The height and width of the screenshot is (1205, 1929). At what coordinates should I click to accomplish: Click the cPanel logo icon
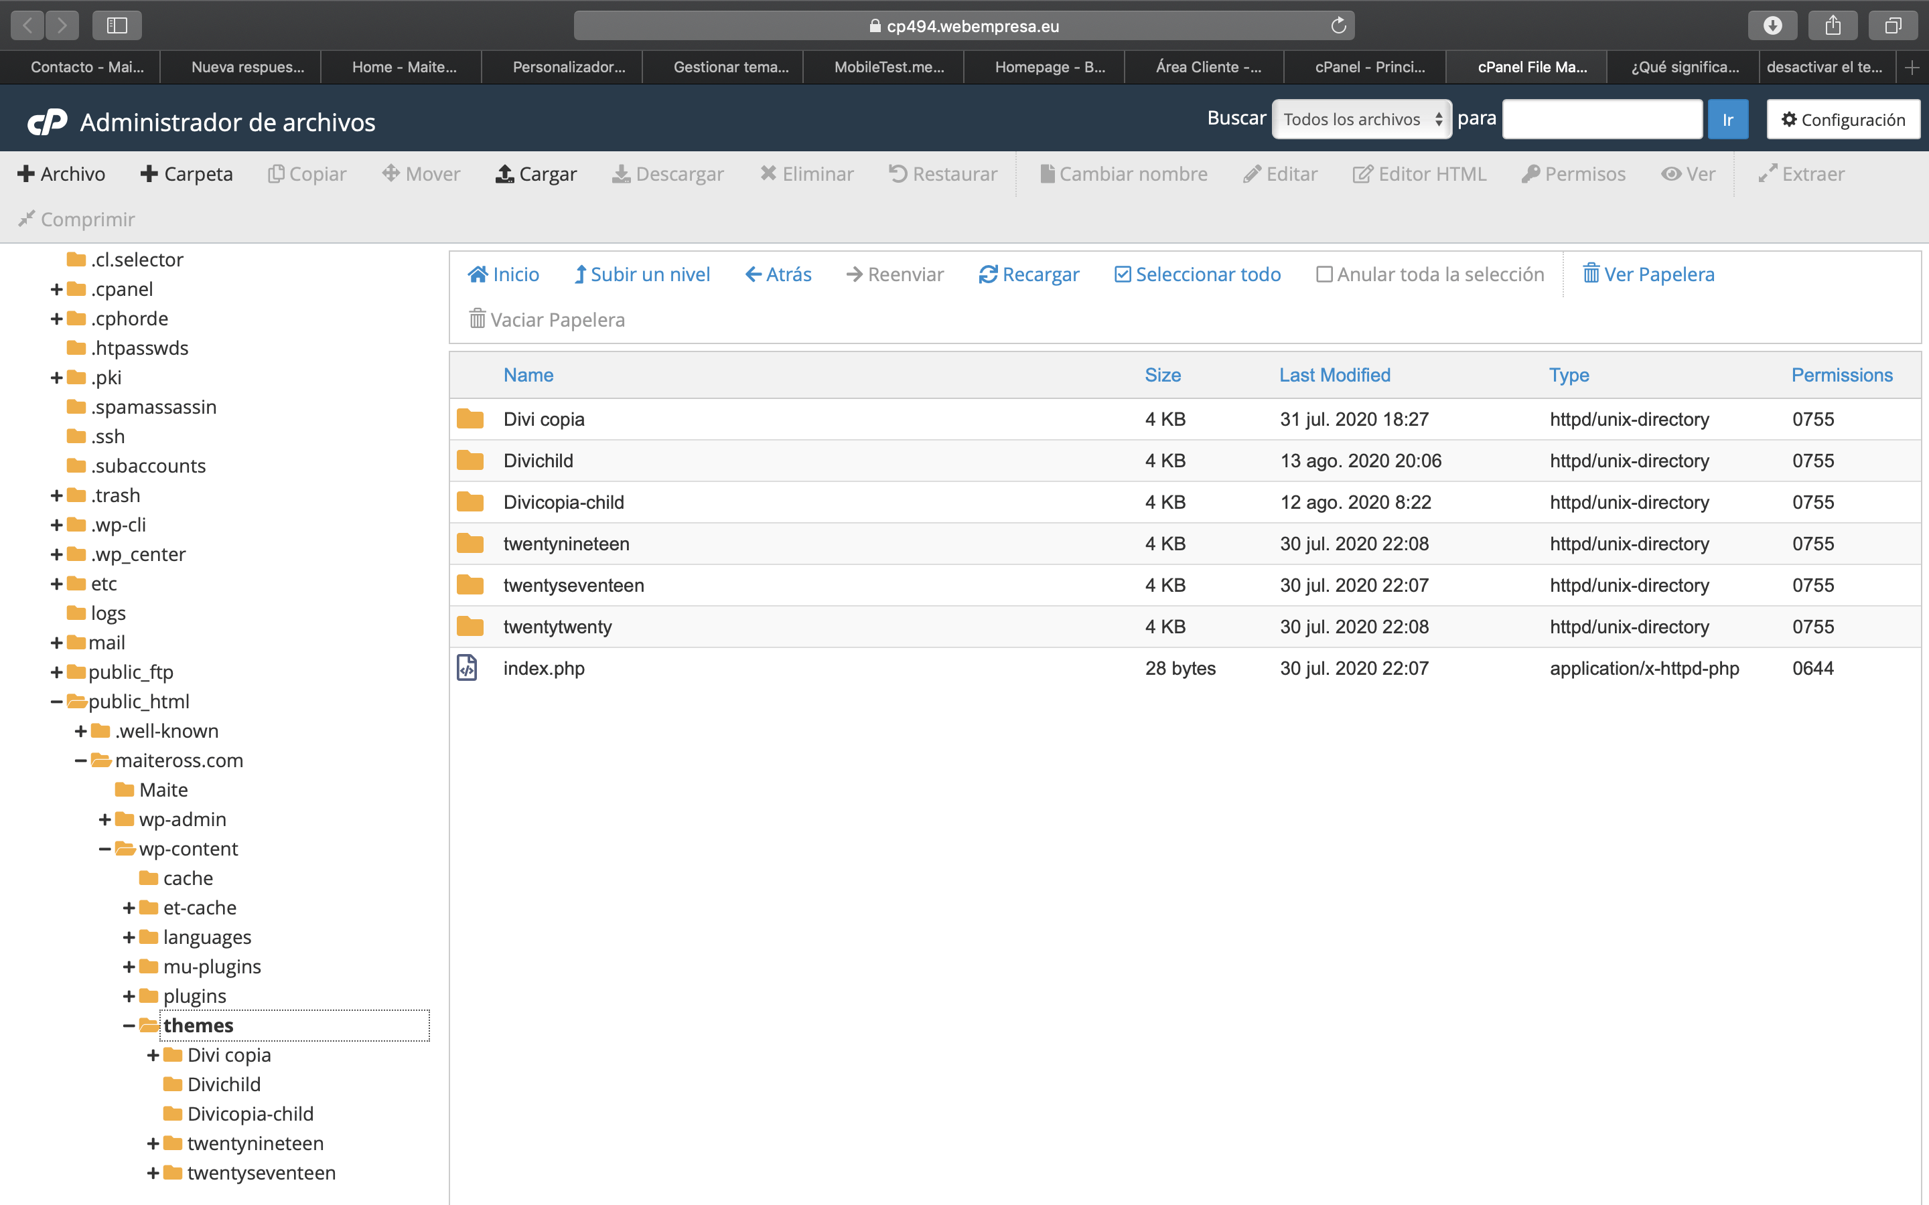47,121
